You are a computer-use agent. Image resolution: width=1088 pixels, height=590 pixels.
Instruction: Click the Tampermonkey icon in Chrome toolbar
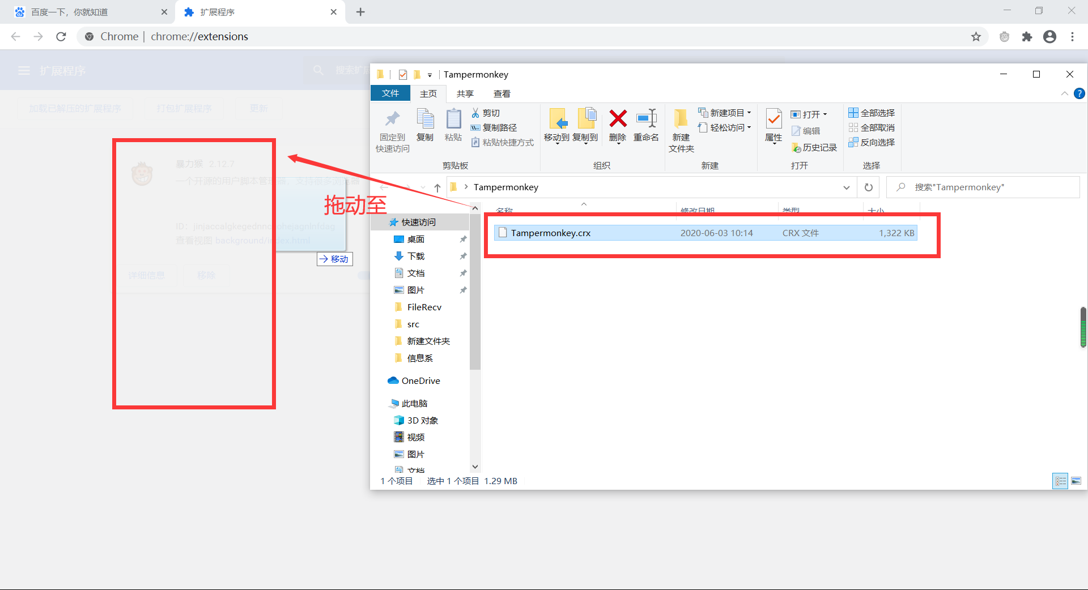(1004, 37)
